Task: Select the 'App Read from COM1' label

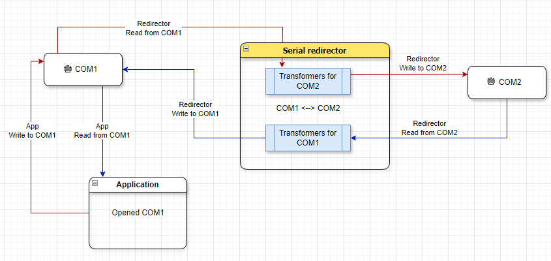Action: click(x=102, y=130)
